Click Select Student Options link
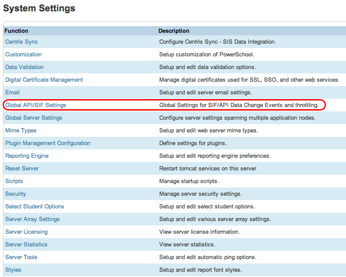 (34, 207)
